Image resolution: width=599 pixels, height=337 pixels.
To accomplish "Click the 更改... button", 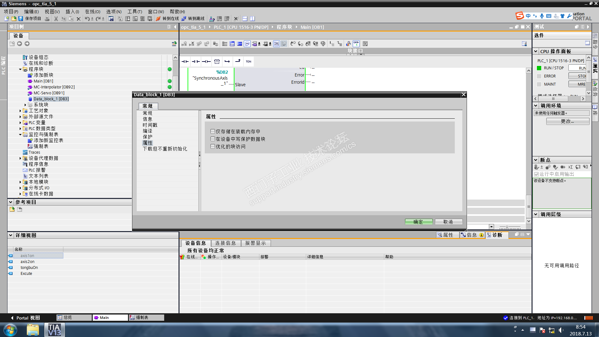I will (567, 121).
